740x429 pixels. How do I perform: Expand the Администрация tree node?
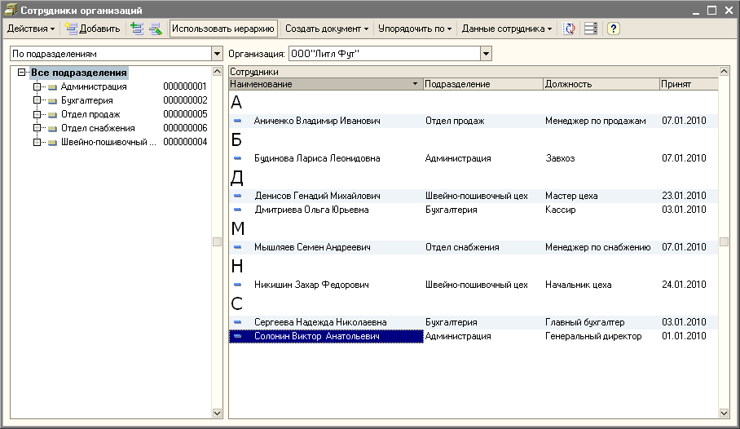pos(37,86)
